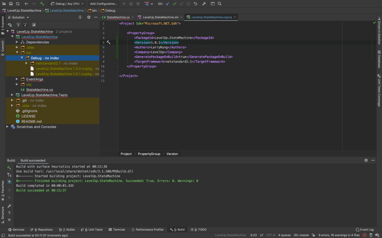Collapse the bin folder

click(17, 52)
